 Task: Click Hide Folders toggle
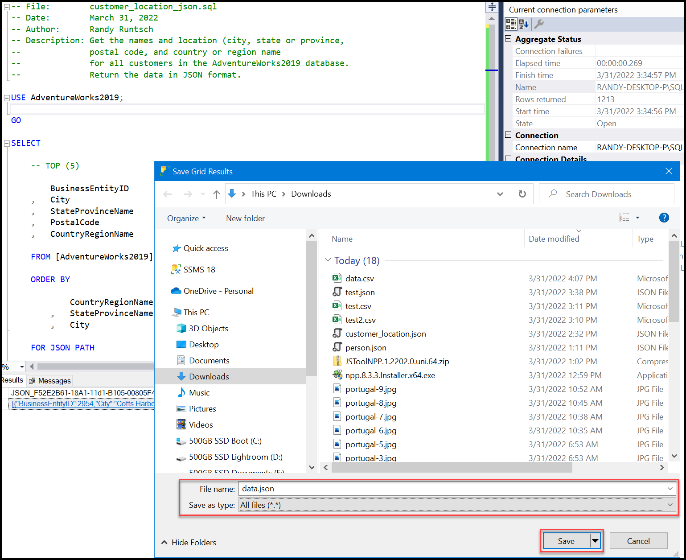(189, 543)
